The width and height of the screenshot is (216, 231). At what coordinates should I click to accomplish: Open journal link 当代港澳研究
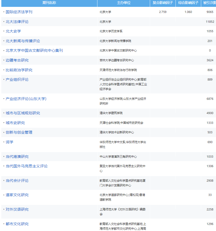click(x=17, y=157)
